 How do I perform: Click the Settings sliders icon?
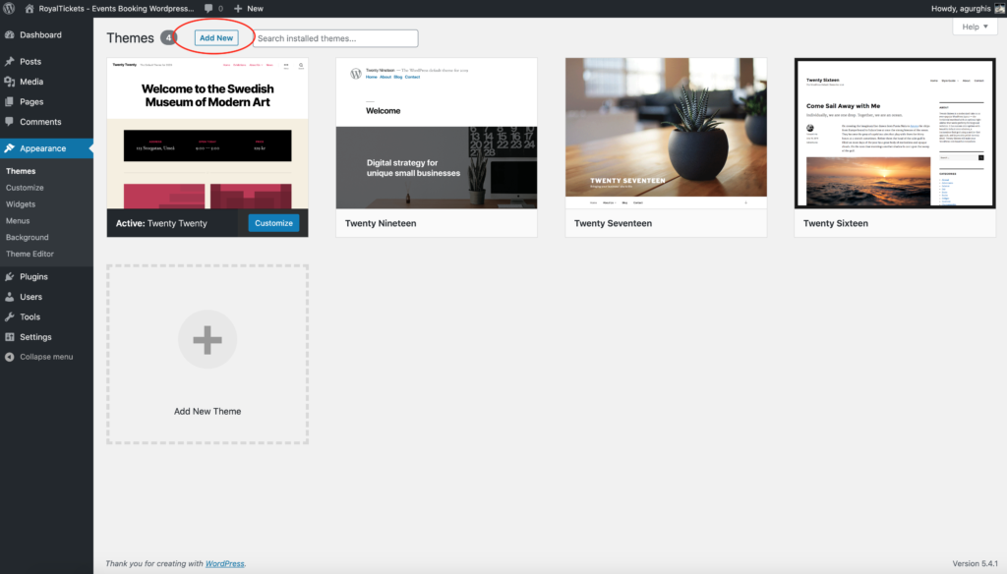pyautogui.click(x=10, y=336)
